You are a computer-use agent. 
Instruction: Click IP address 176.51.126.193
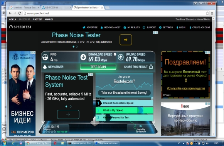pos(51,127)
